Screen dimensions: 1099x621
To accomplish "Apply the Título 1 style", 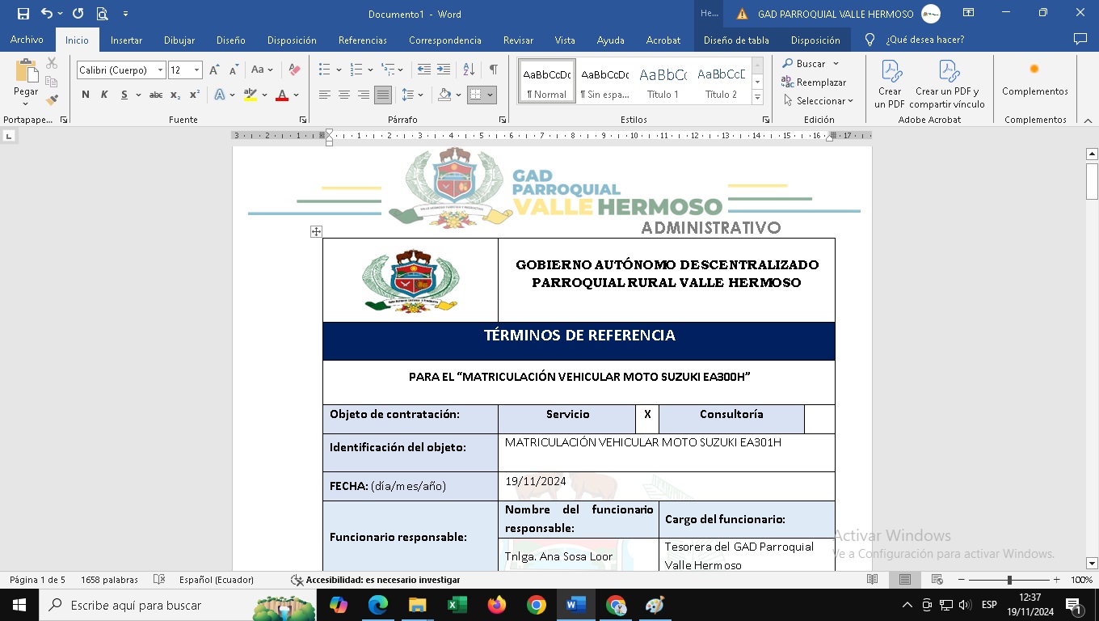I will [x=663, y=81].
